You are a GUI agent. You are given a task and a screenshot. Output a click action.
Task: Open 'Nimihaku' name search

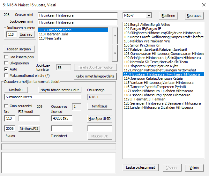coord(18,90)
